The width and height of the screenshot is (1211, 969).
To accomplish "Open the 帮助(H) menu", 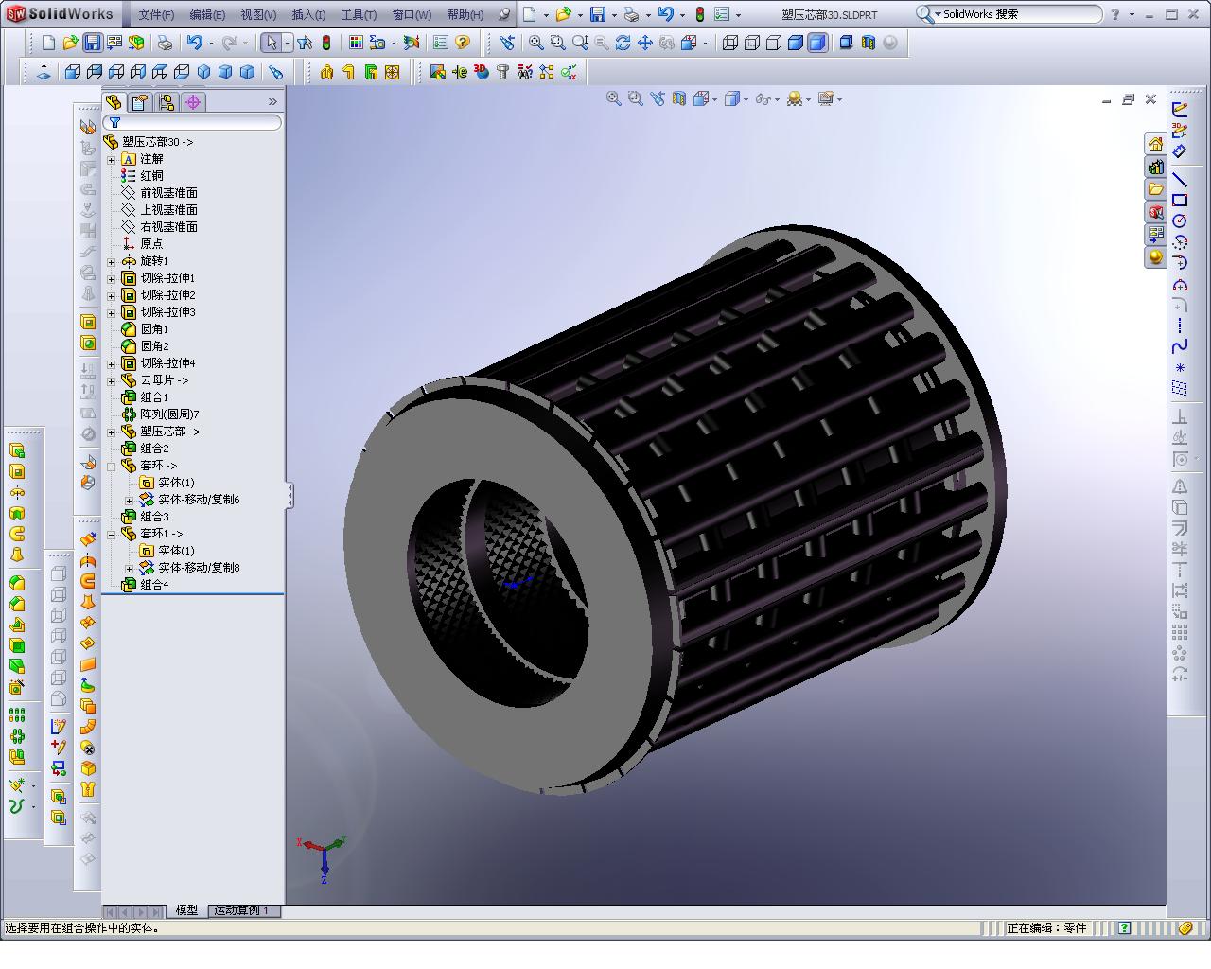I will click(x=465, y=14).
